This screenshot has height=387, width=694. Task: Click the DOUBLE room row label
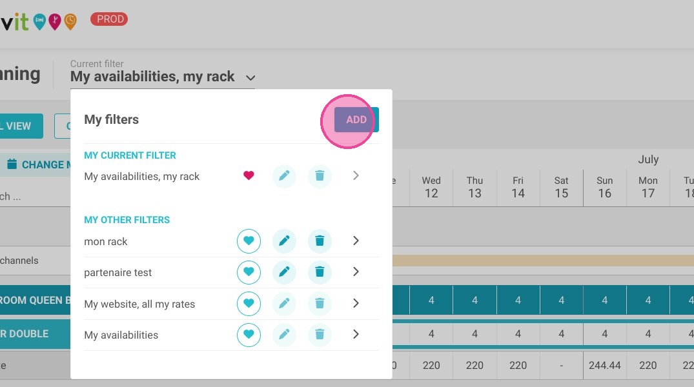tap(35, 334)
